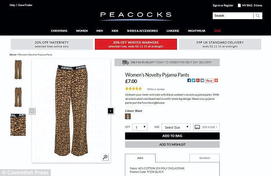
Task: Open the shopping bag icon
Action: [239, 6]
